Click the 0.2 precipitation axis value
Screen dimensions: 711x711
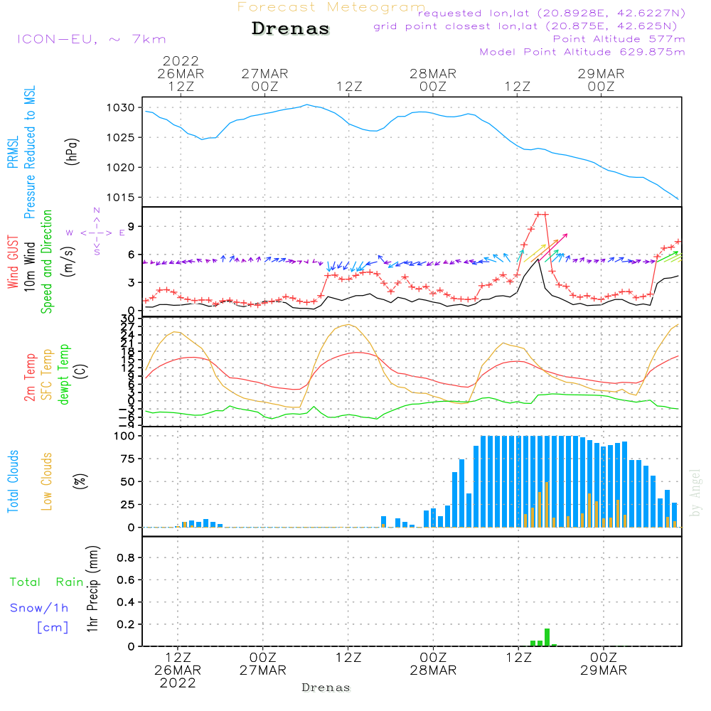tap(126, 624)
